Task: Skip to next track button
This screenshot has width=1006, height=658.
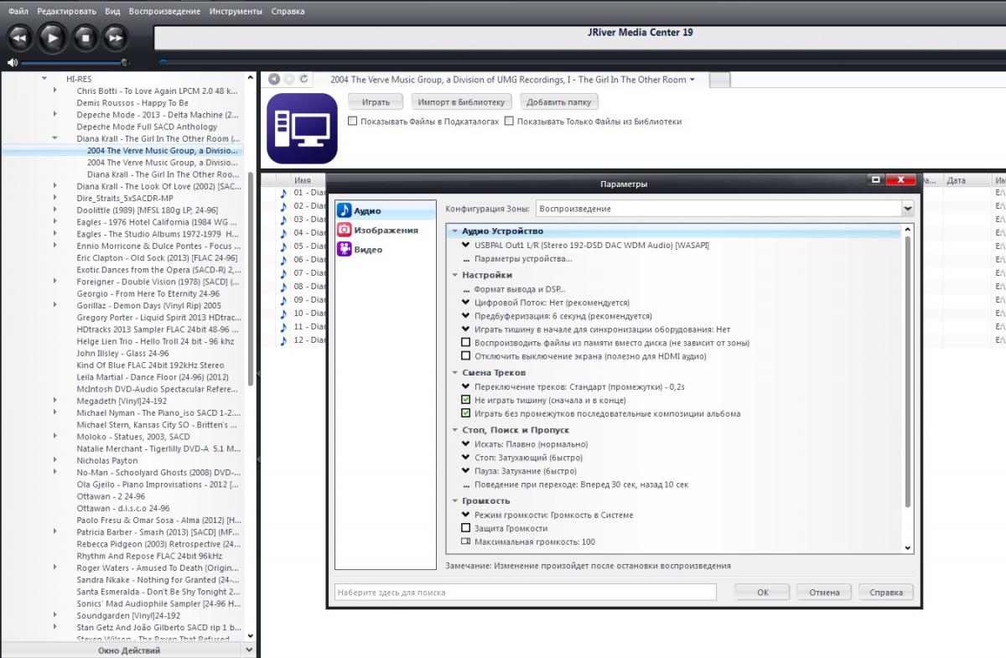Action: tap(115, 38)
